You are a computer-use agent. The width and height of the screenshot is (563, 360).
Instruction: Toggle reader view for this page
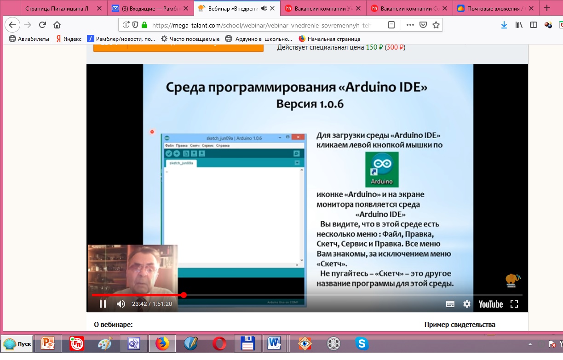[391, 25]
